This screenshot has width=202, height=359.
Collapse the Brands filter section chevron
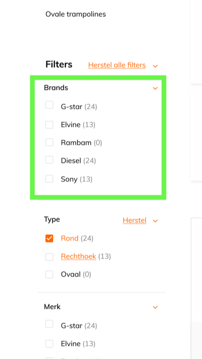coord(155,88)
